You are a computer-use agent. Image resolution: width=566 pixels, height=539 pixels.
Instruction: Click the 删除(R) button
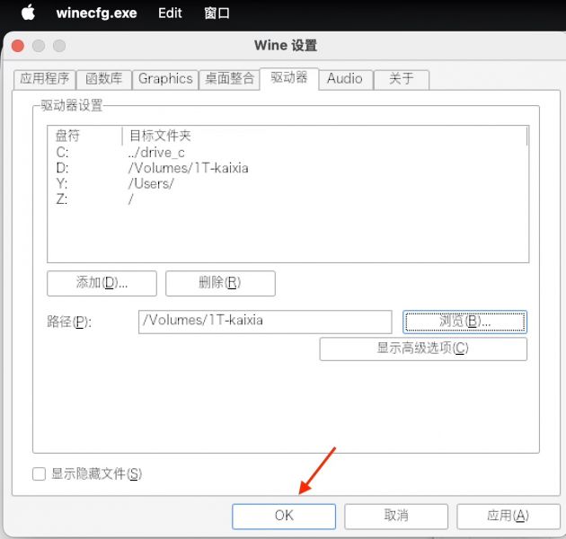220,283
